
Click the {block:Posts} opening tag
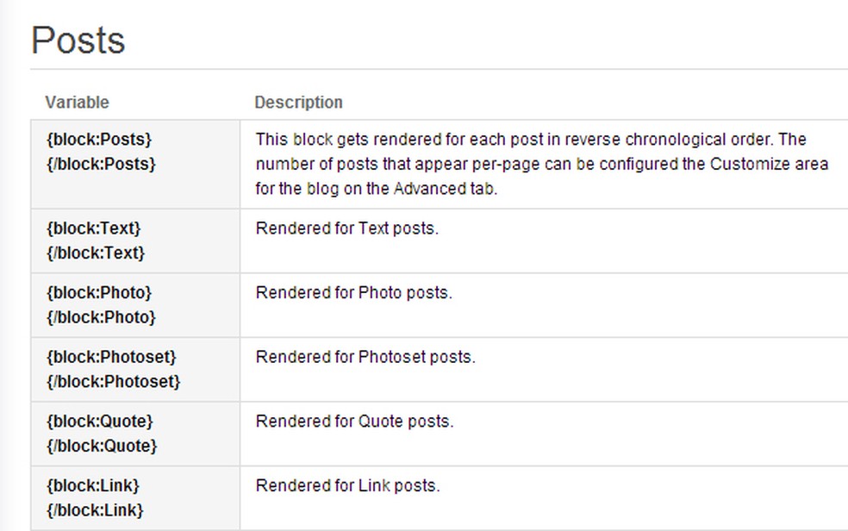(99, 140)
